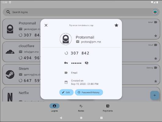162x122 pixels.
Task: Copy the hidden password dots
Action: [x=76, y=63]
